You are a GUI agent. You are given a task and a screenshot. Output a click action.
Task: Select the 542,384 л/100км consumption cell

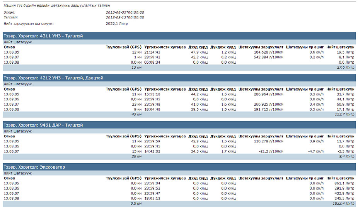click(268, 57)
